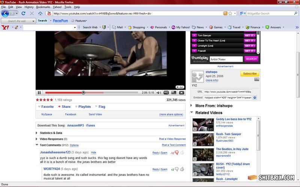Click thumbs up on JonasIsAwesome123 comment
300x187 pixels.
(182, 152)
